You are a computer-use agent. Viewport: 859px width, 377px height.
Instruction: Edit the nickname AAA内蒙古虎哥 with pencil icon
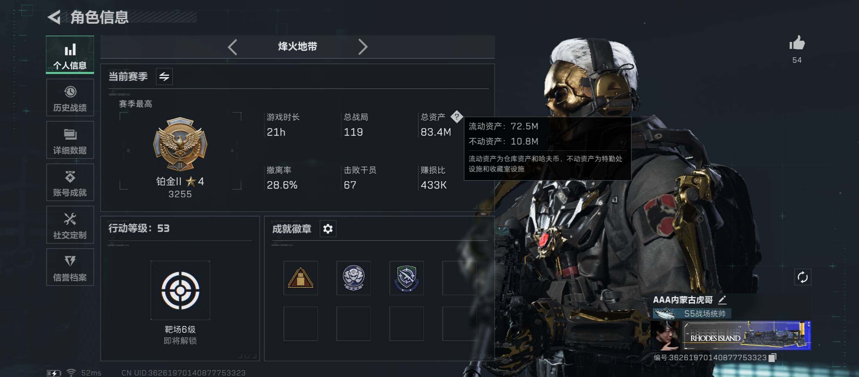click(x=722, y=300)
